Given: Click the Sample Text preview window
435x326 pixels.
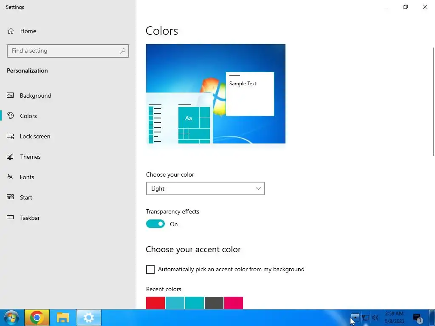Looking at the screenshot, I should click(250, 94).
